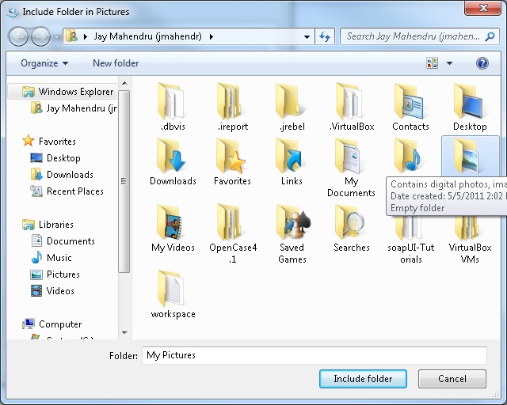Open Favorites in navigation pane

coord(48,141)
